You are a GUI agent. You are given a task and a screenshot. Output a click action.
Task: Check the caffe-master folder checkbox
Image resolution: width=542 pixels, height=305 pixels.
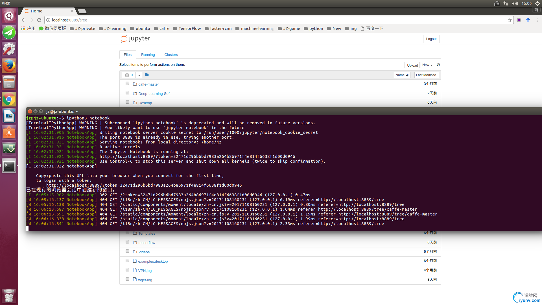[127, 84]
